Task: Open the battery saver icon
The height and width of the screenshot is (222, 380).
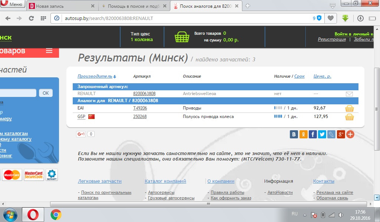Action: click(x=372, y=18)
